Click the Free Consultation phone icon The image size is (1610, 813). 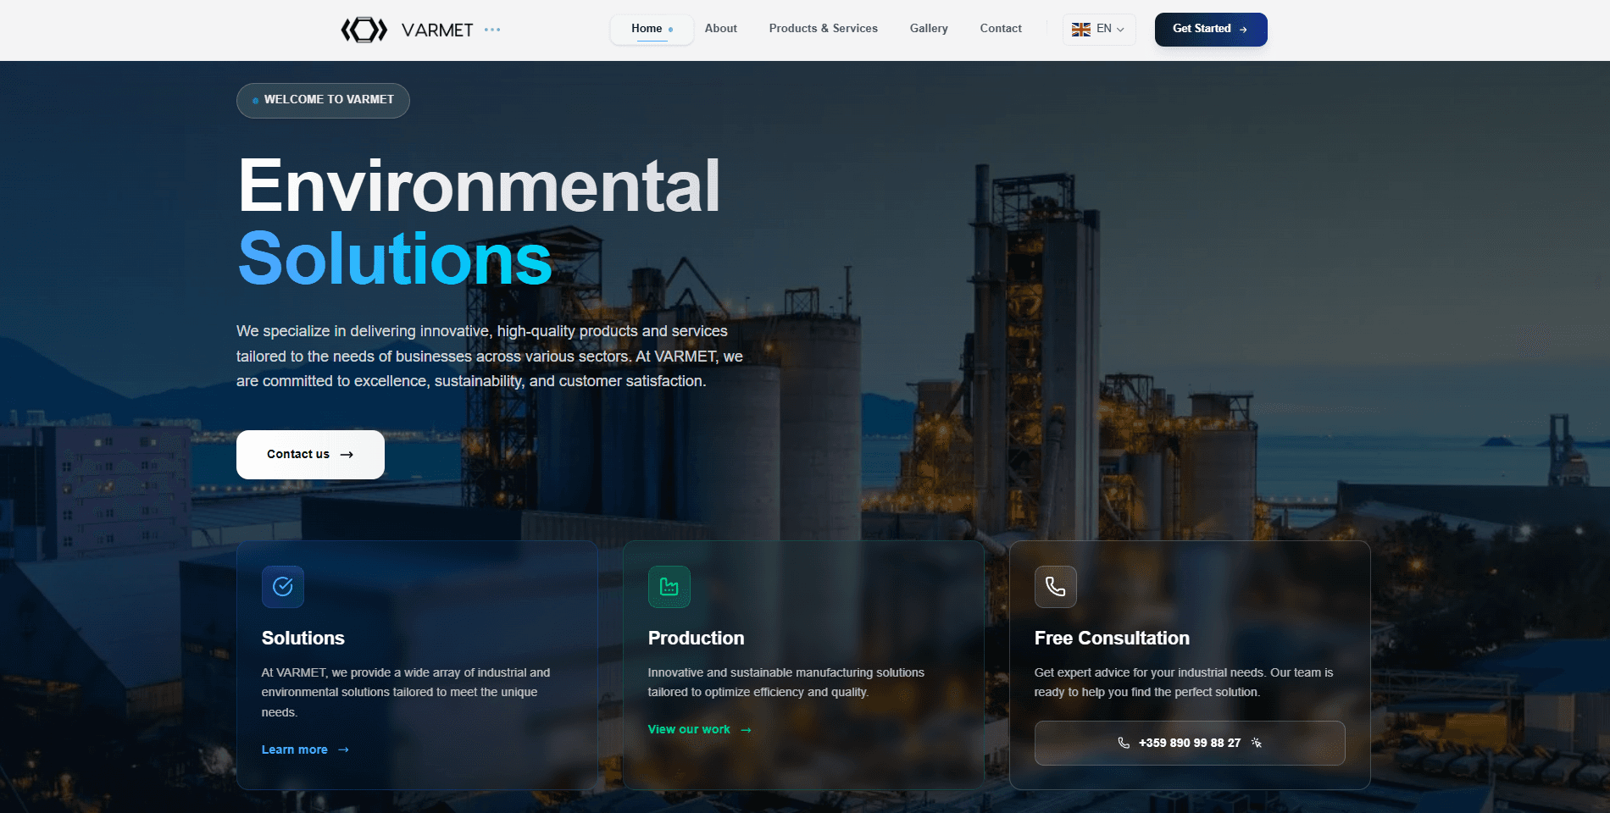1056,587
